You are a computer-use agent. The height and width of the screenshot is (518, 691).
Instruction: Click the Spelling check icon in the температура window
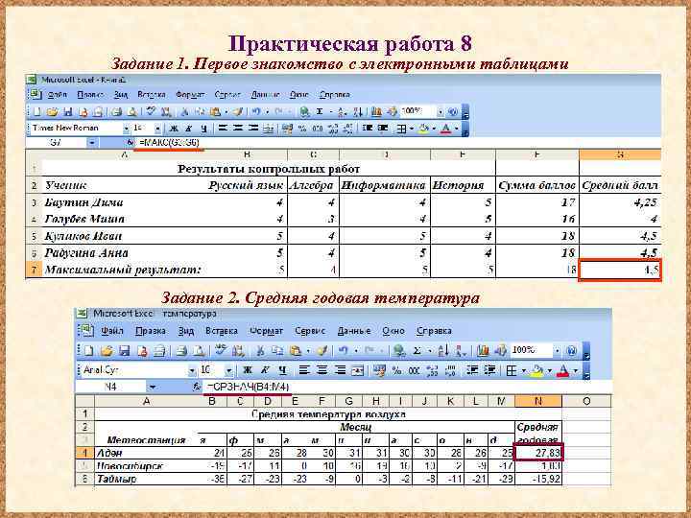[x=221, y=351]
